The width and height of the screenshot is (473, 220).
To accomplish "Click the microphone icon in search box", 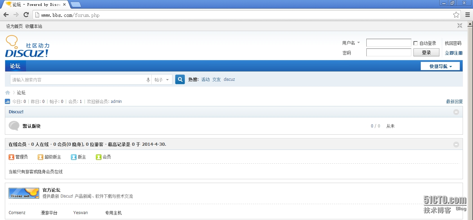I will (x=148, y=80).
